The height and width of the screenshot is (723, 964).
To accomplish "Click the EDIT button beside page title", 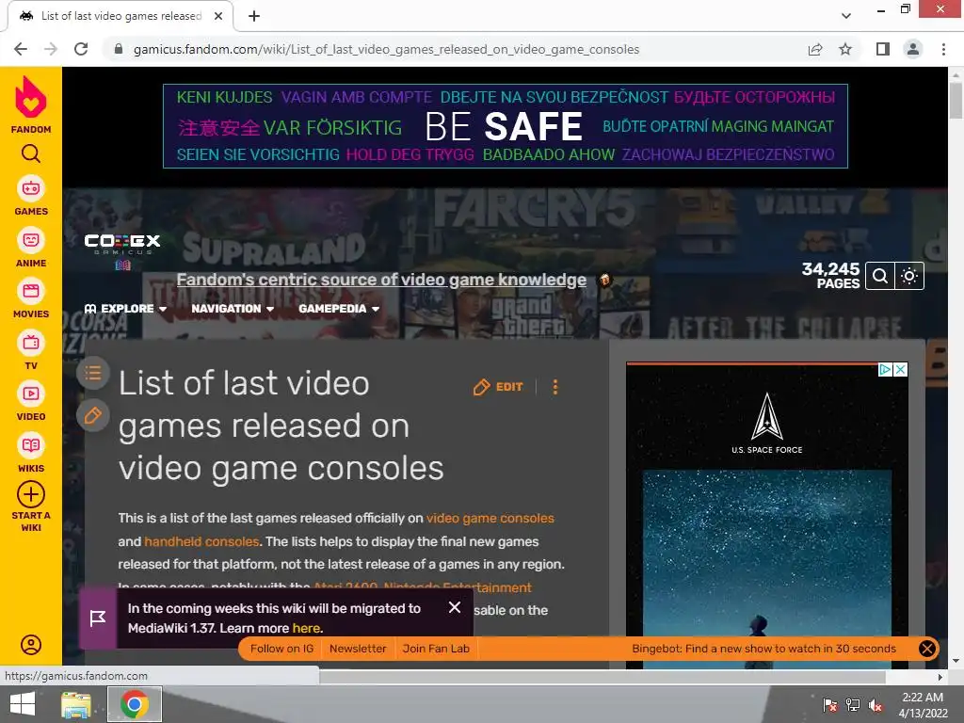I will (499, 387).
